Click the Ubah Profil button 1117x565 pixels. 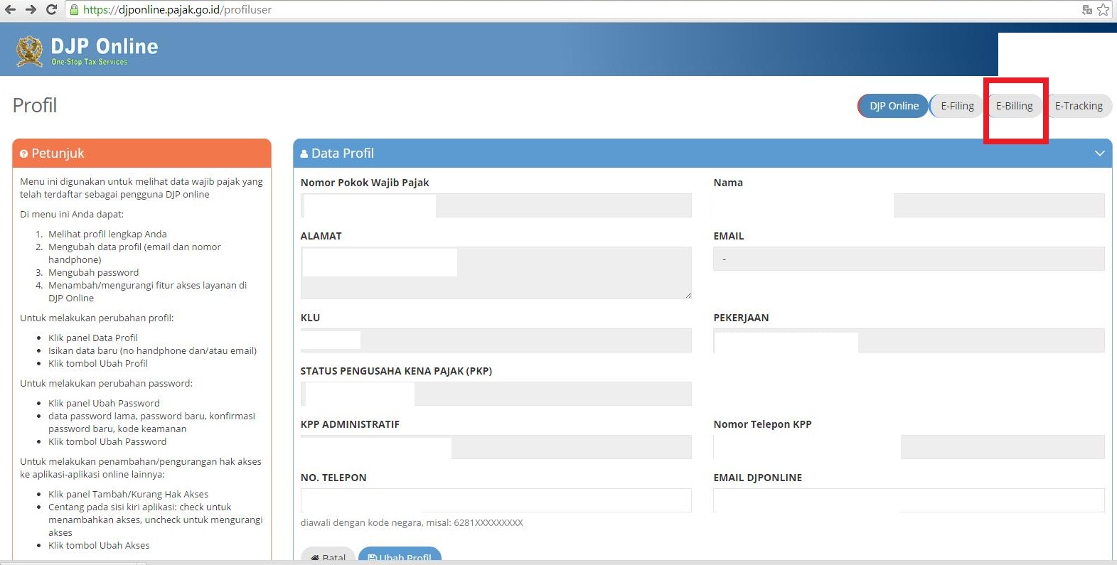pyautogui.click(x=400, y=555)
